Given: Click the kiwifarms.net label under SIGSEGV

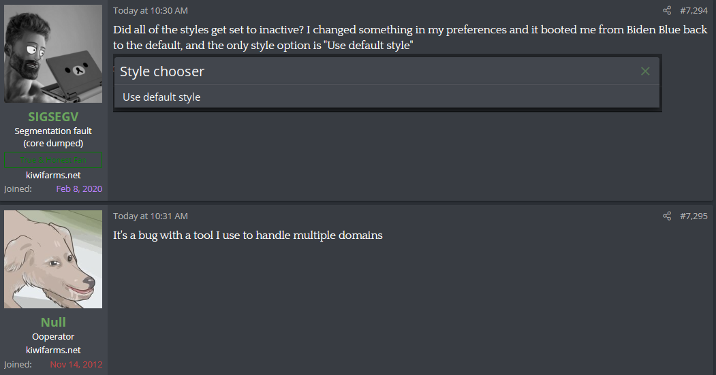Looking at the screenshot, I should pos(53,175).
